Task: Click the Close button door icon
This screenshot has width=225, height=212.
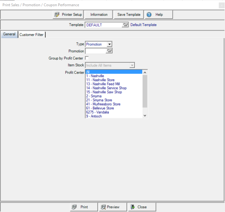Action: tap(132, 207)
